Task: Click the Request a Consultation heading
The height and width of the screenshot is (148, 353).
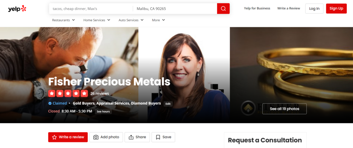Action: [265, 140]
